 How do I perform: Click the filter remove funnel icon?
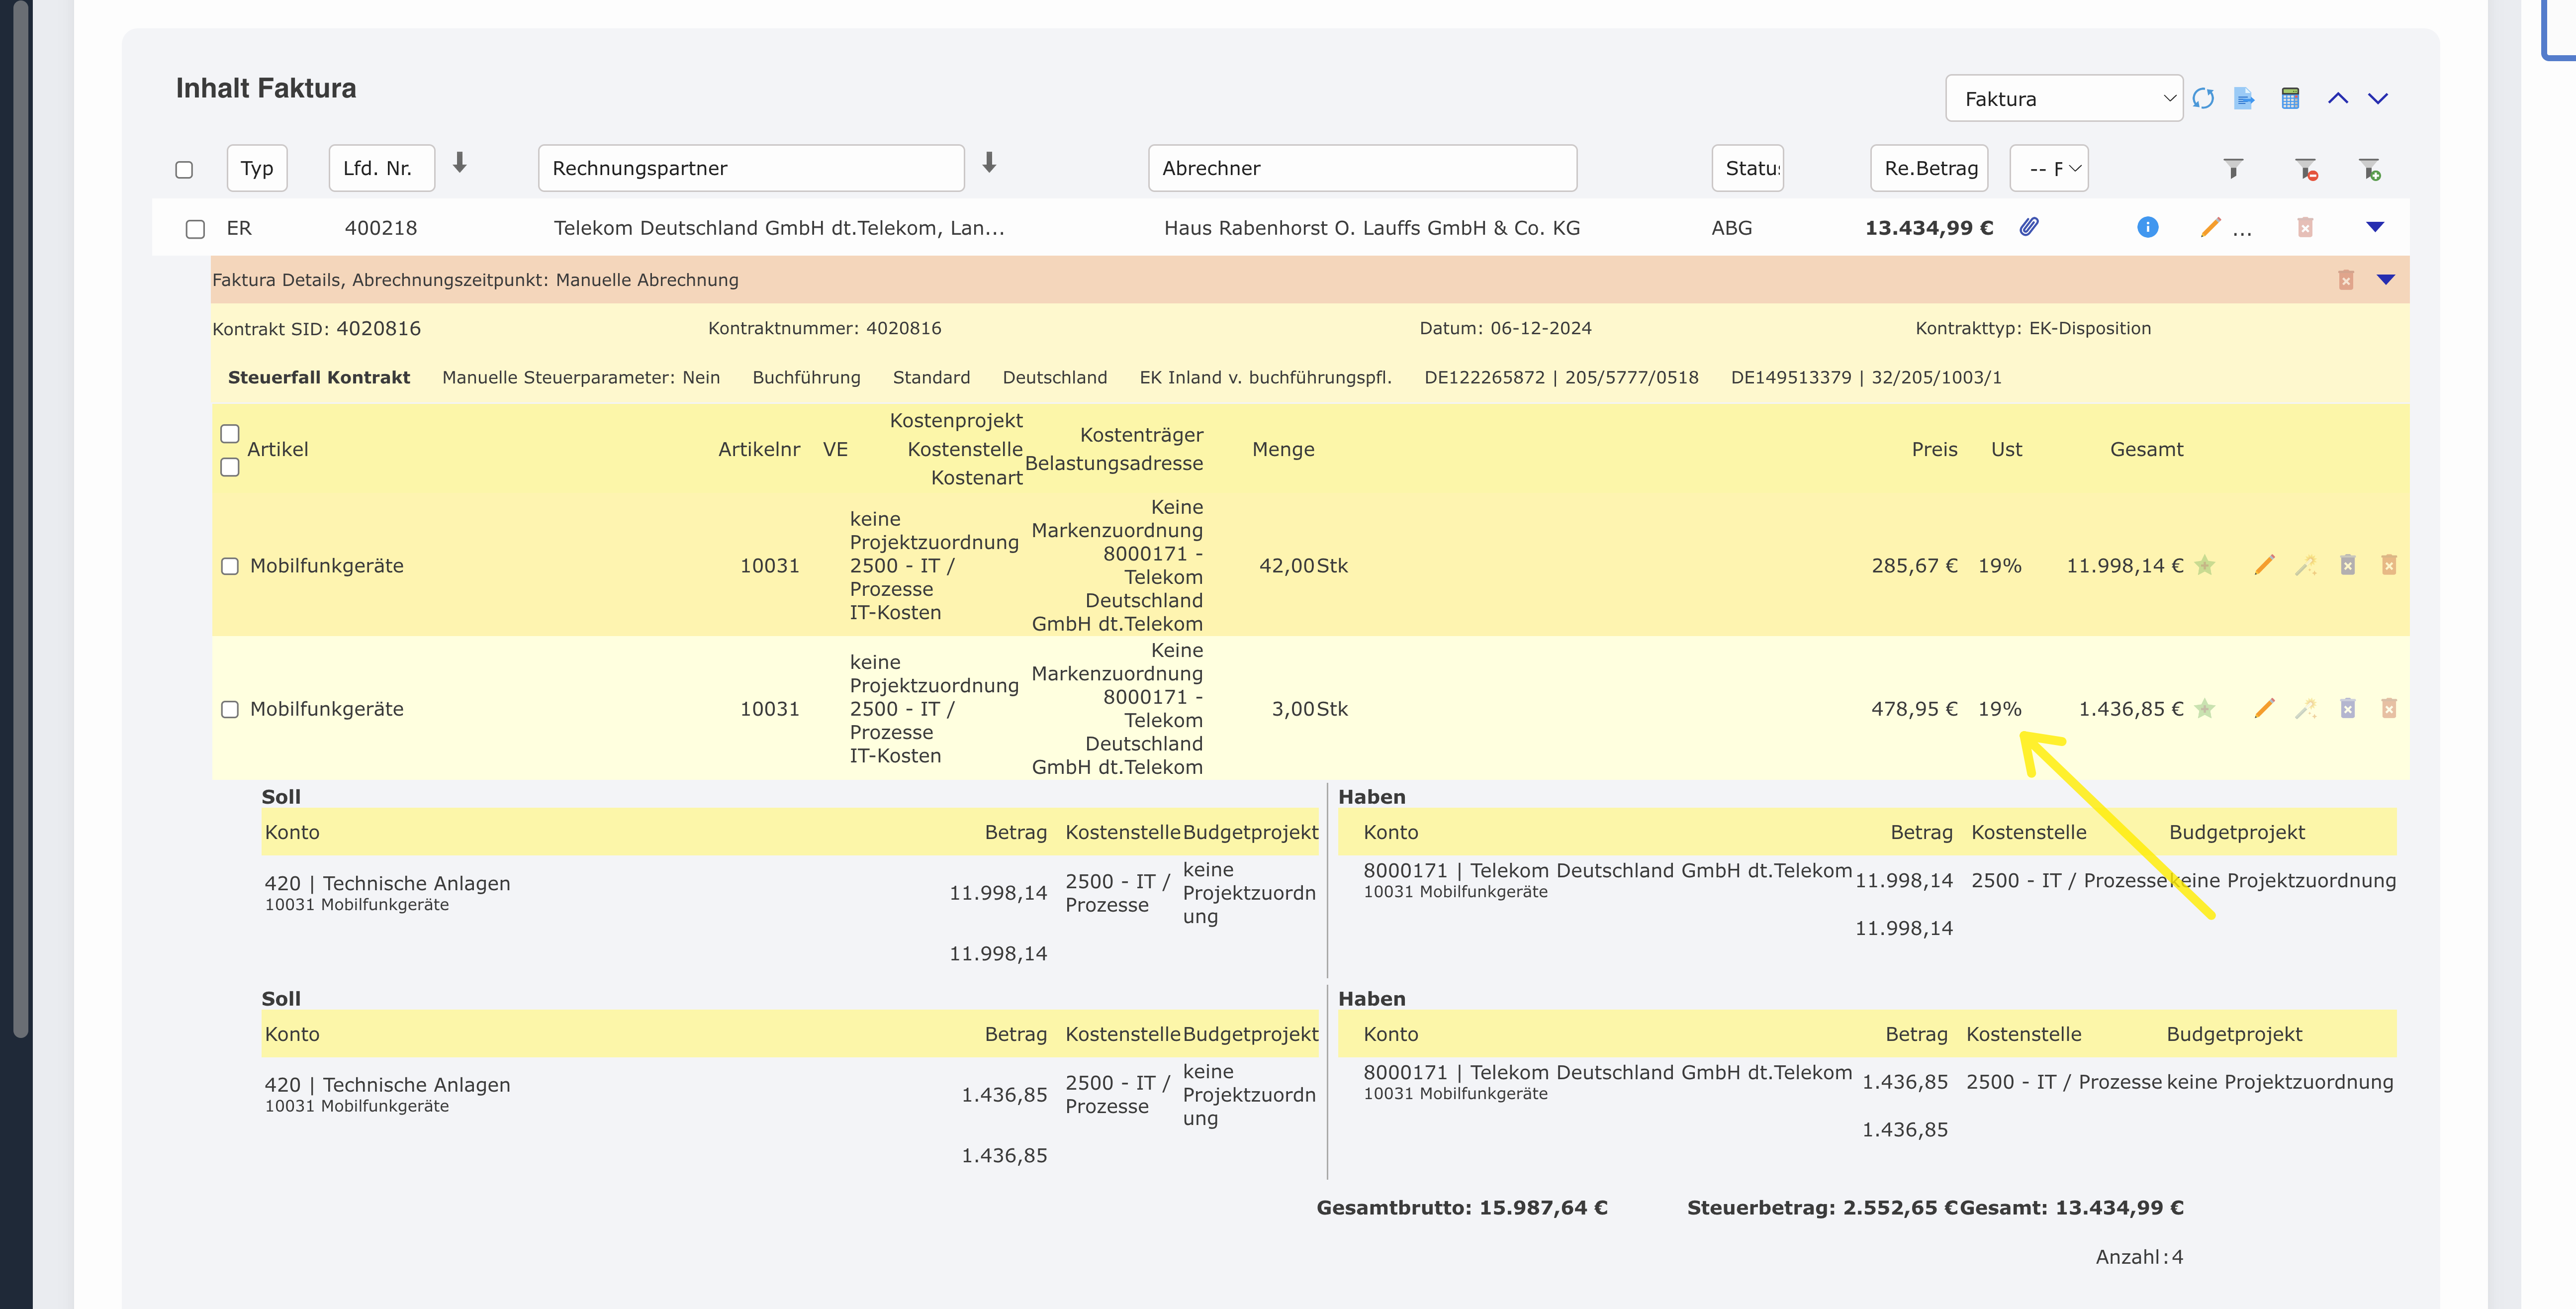[x=2306, y=169]
